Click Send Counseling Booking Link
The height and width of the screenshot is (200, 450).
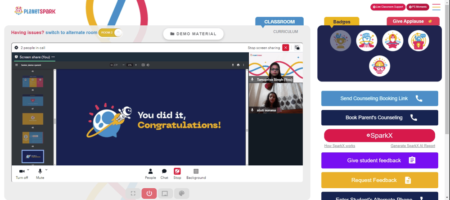pyautogui.click(x=379, y=98)
